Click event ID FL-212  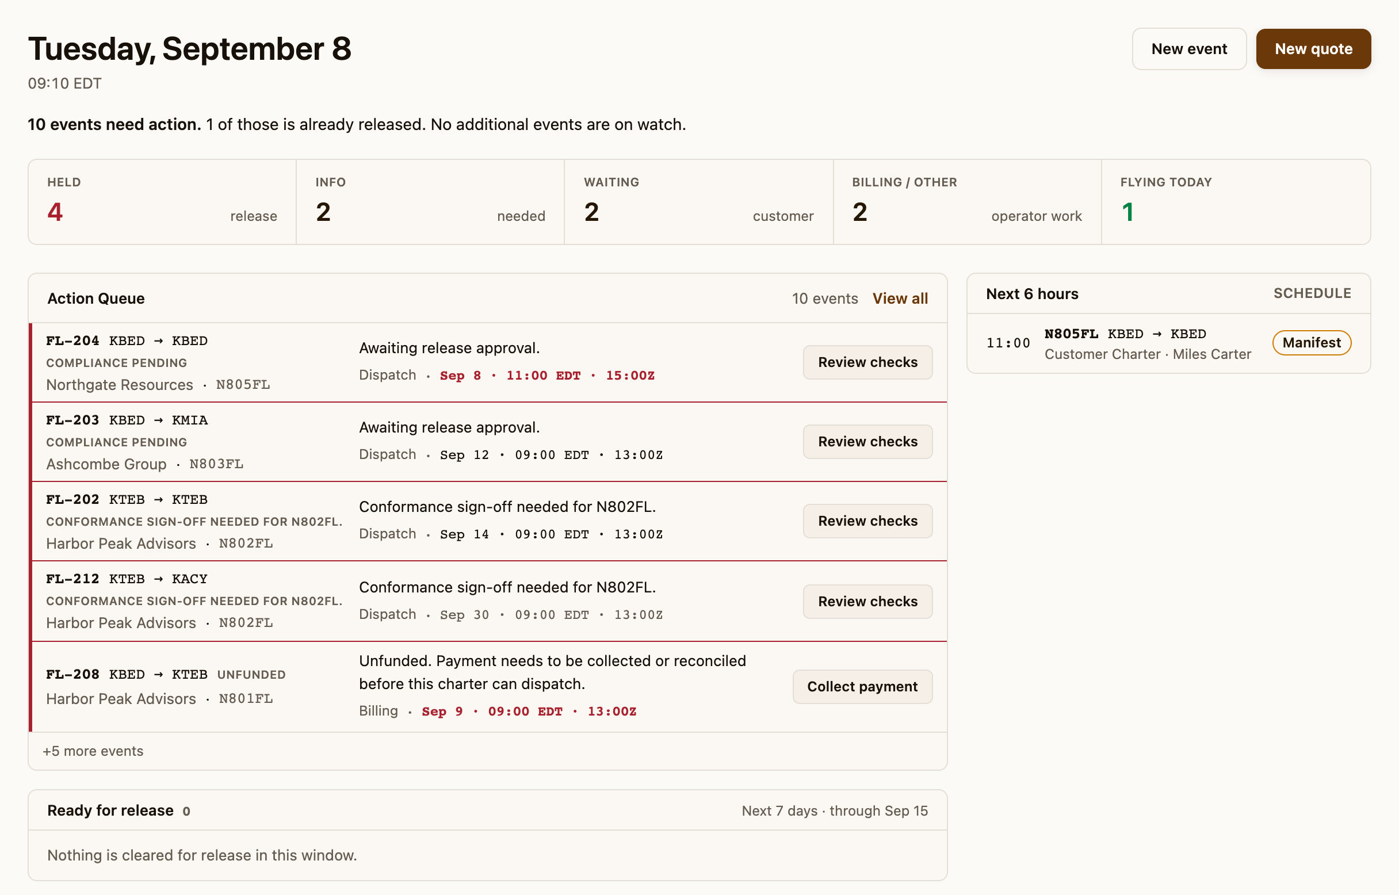72,579
